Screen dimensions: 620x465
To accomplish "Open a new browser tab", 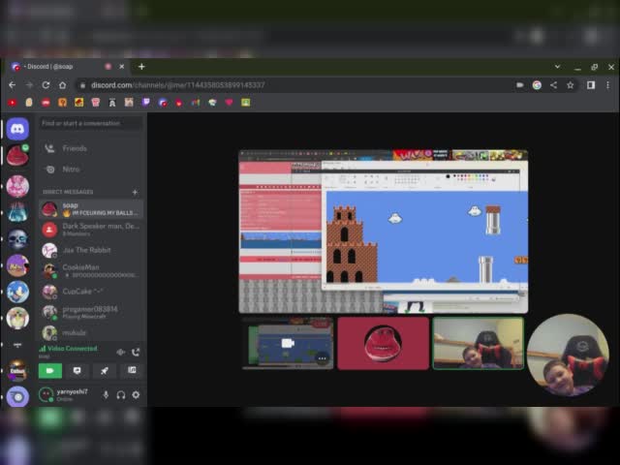I will tap(141, 67).
